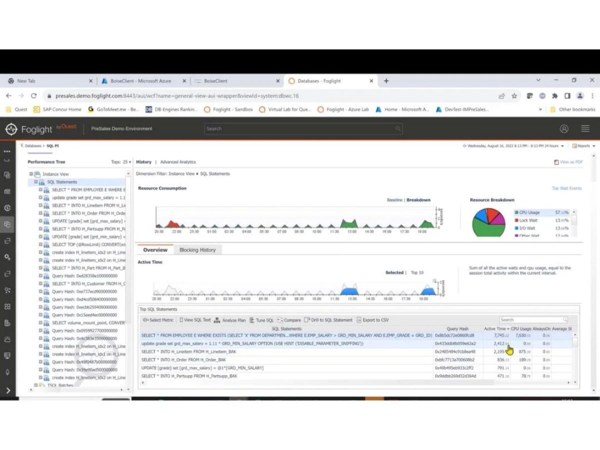Click the Top Wait Events link
Viewport: 600px width, 450px height.
tap(566, 188)
